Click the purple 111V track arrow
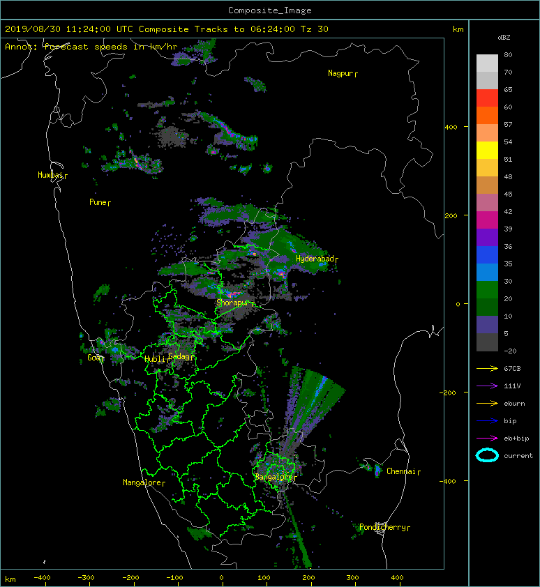This screenshot has width=540, height=587. click(487, 386)
